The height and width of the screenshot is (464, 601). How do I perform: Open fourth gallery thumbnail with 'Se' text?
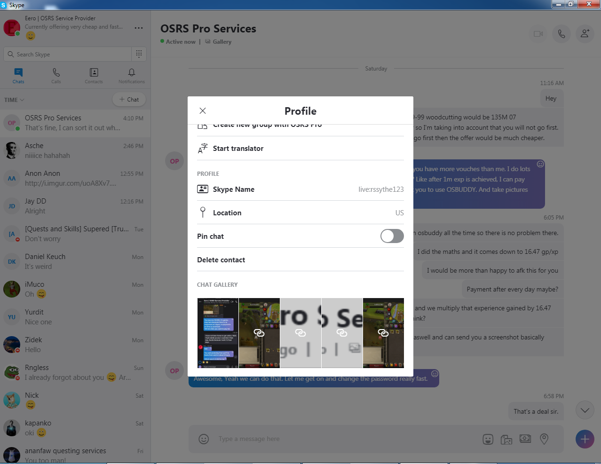[x=342, y=333]
